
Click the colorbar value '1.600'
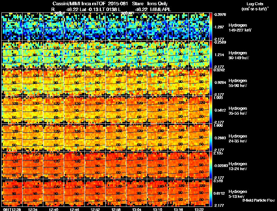click(218, 125)
